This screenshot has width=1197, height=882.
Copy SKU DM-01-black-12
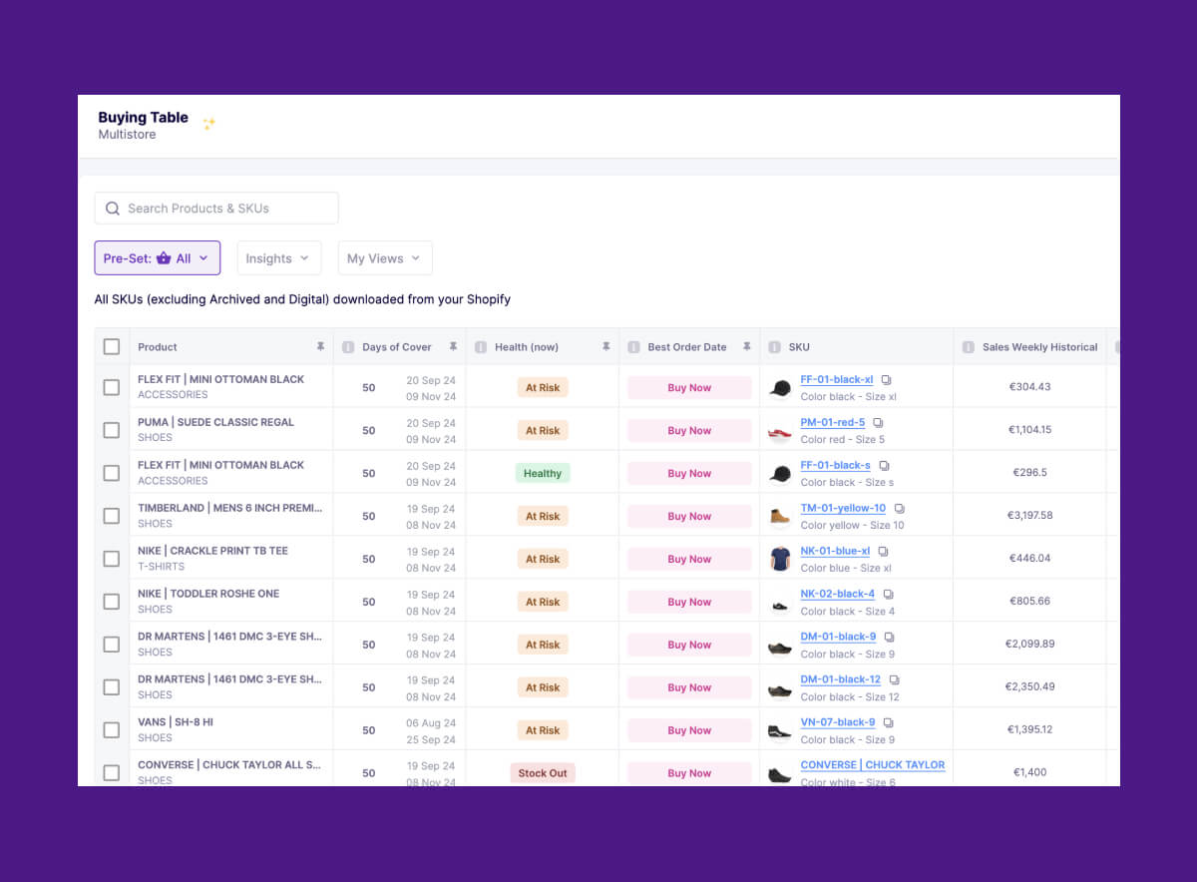894,680
